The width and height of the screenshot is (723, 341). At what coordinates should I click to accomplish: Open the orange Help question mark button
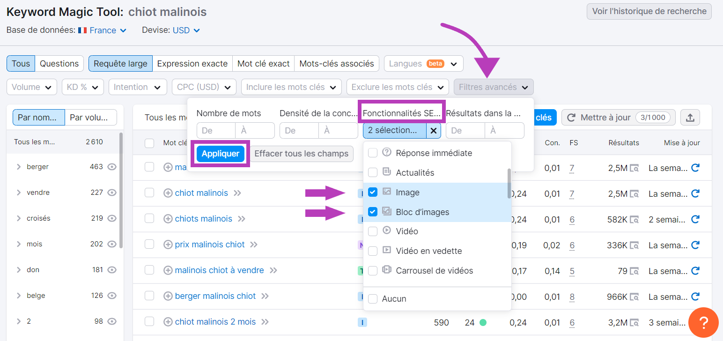tap(704, 322)
